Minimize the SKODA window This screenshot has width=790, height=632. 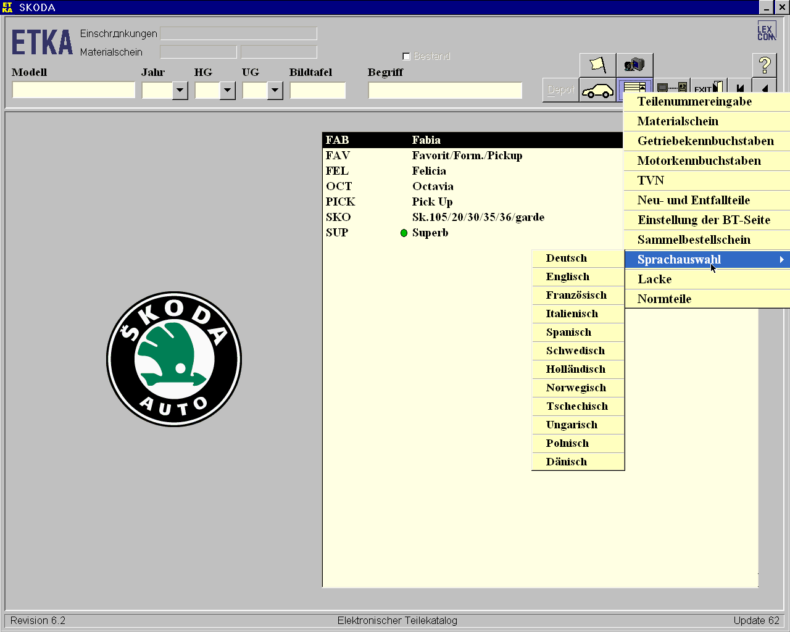[x=767, y=7]
